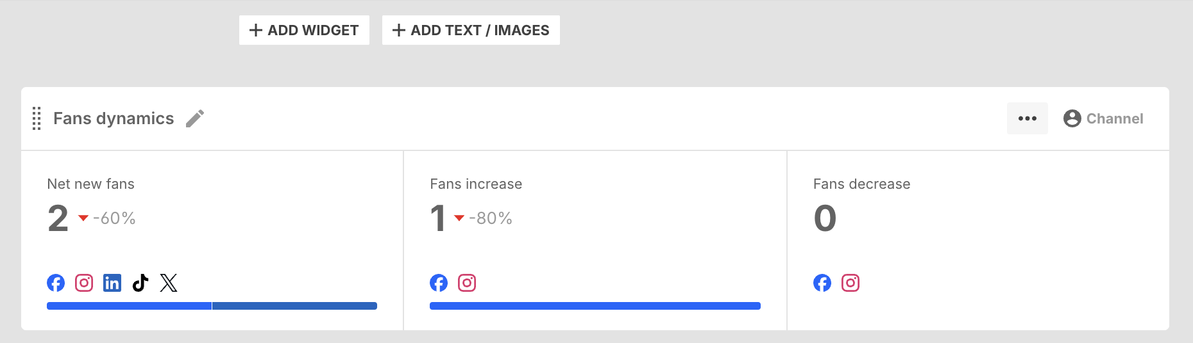Click the darker segment of Net new fans bar
Screen dimensions: 1193x343
tap(294, 306)
